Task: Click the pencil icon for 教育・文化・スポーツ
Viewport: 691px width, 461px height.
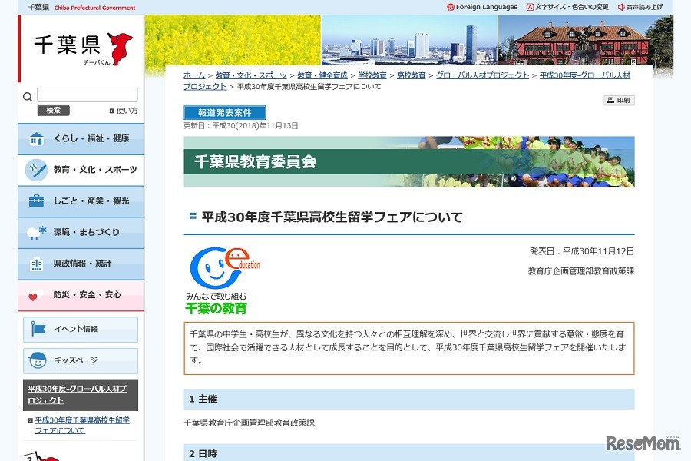Action: (36, 170)
